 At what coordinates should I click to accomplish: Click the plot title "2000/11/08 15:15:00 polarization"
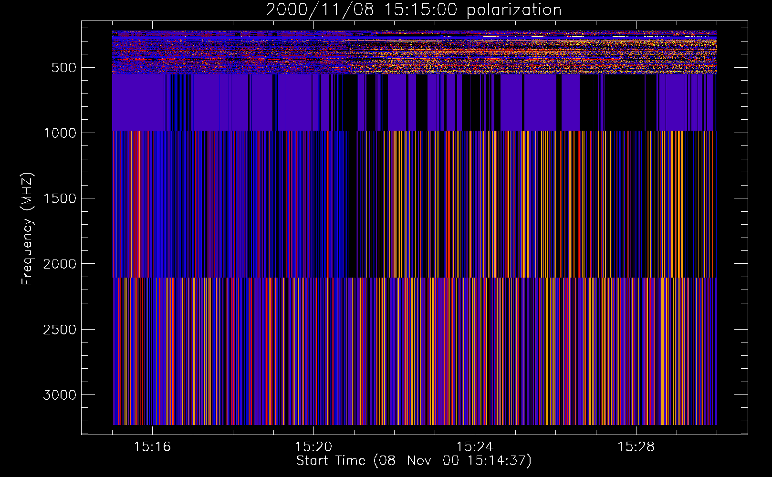coord(414,10)
